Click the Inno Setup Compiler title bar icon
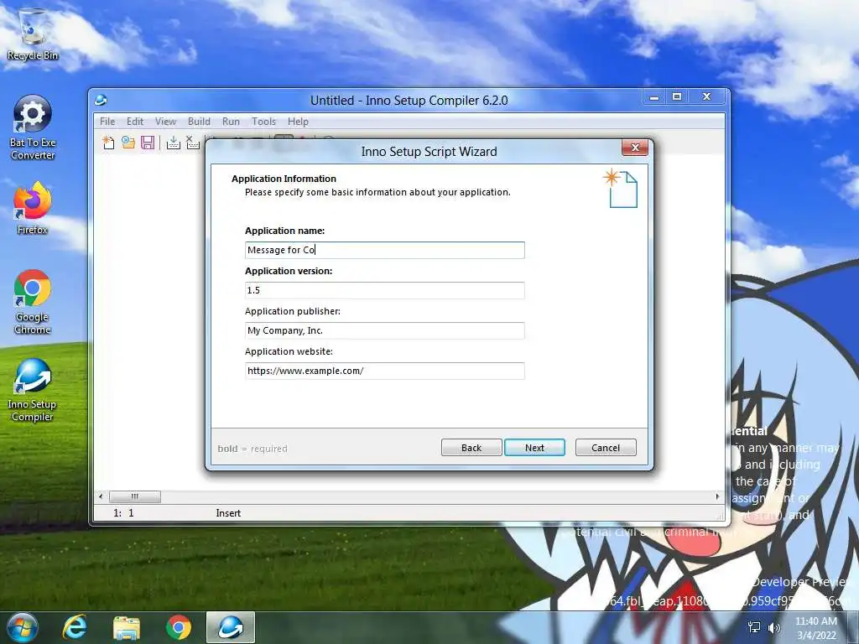859x644 pixels. coord(101,101)
